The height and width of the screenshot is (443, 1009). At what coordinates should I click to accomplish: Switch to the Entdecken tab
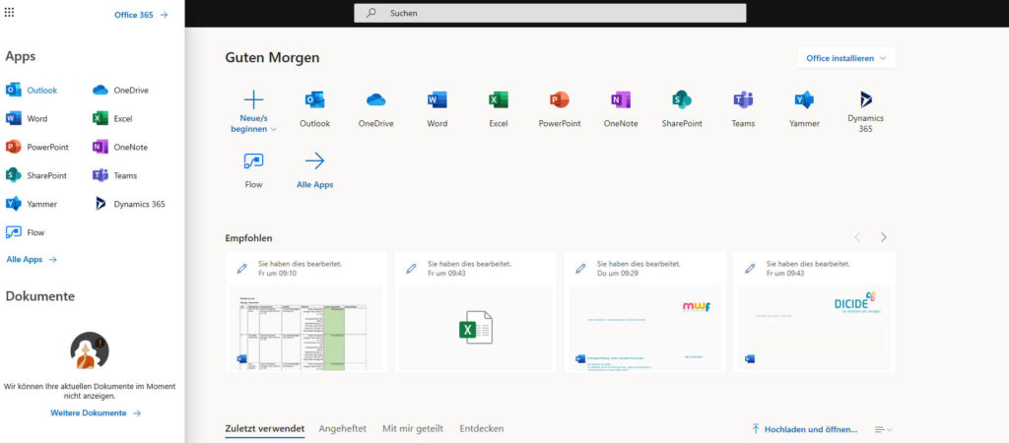[x=481, y=429]
